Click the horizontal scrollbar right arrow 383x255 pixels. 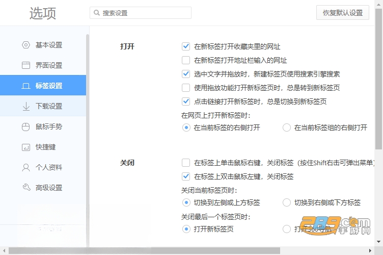click(x=370, y=250)
